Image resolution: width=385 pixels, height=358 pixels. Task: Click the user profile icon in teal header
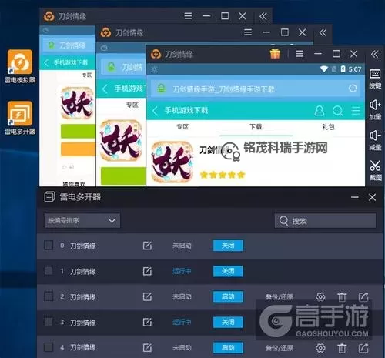[320, 111]
